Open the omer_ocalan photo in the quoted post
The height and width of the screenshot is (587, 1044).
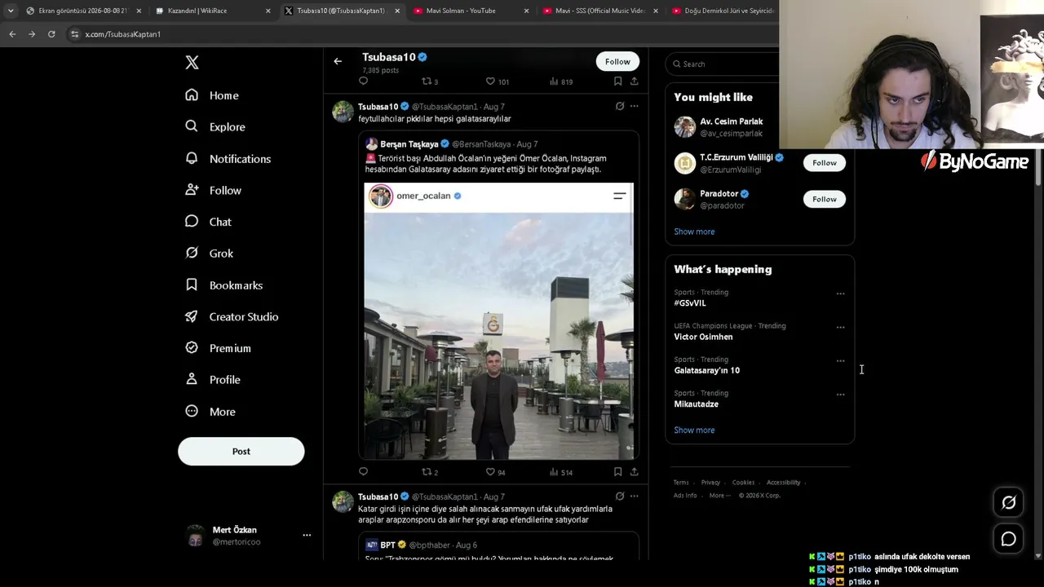pos(498,321)
